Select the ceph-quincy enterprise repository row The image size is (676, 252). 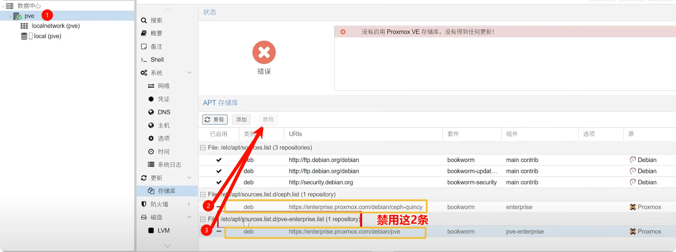tap(437, 207)
